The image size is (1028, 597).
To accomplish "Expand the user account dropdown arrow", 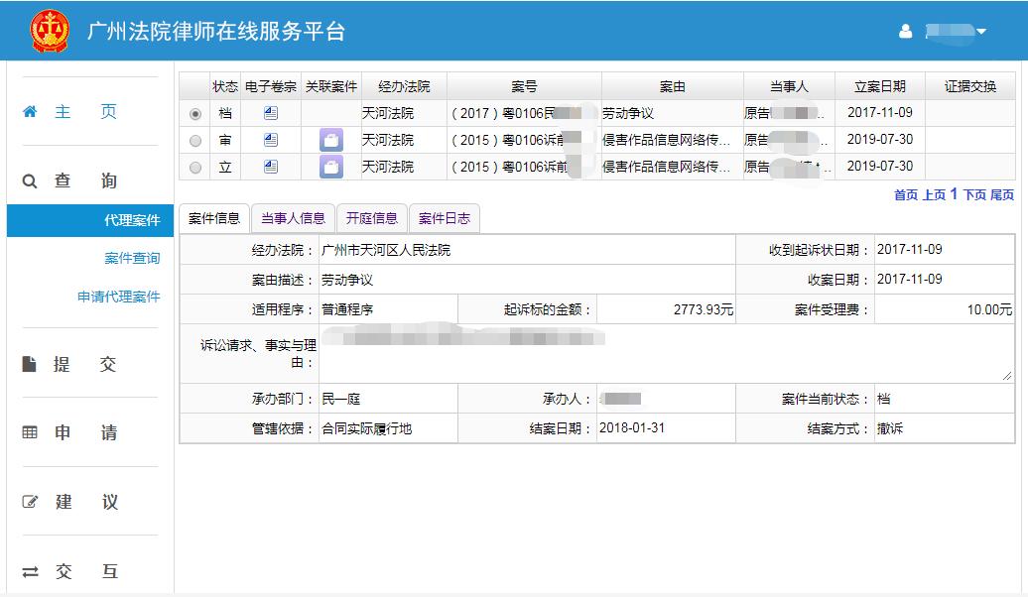I will click(981, 32).
